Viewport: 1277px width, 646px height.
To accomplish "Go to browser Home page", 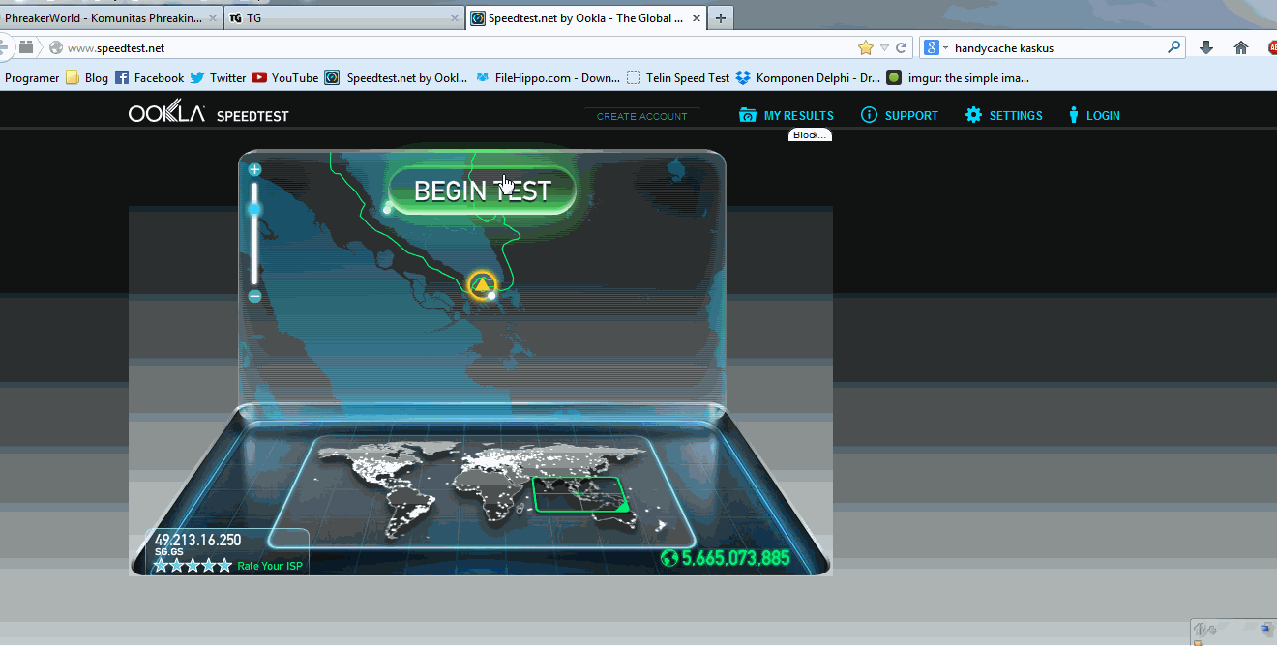I will click(1241, 47).
